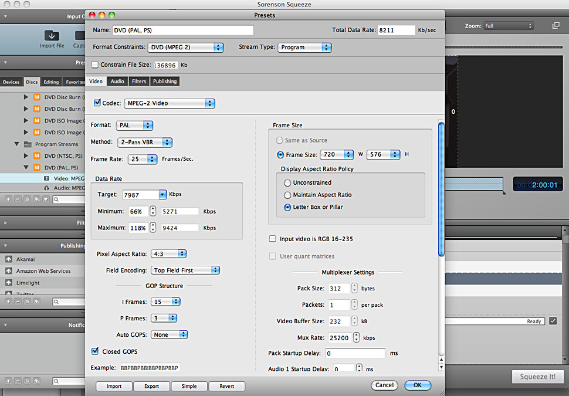Click the upload icon next to Akamai

pos(9,259)
